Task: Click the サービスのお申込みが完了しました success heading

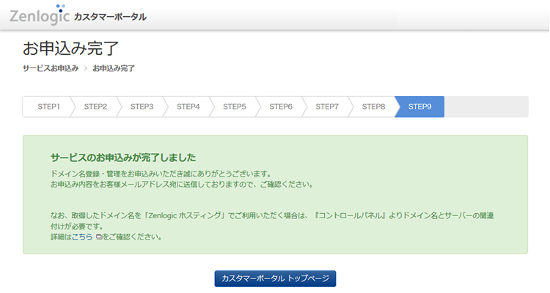Action: 123,157
